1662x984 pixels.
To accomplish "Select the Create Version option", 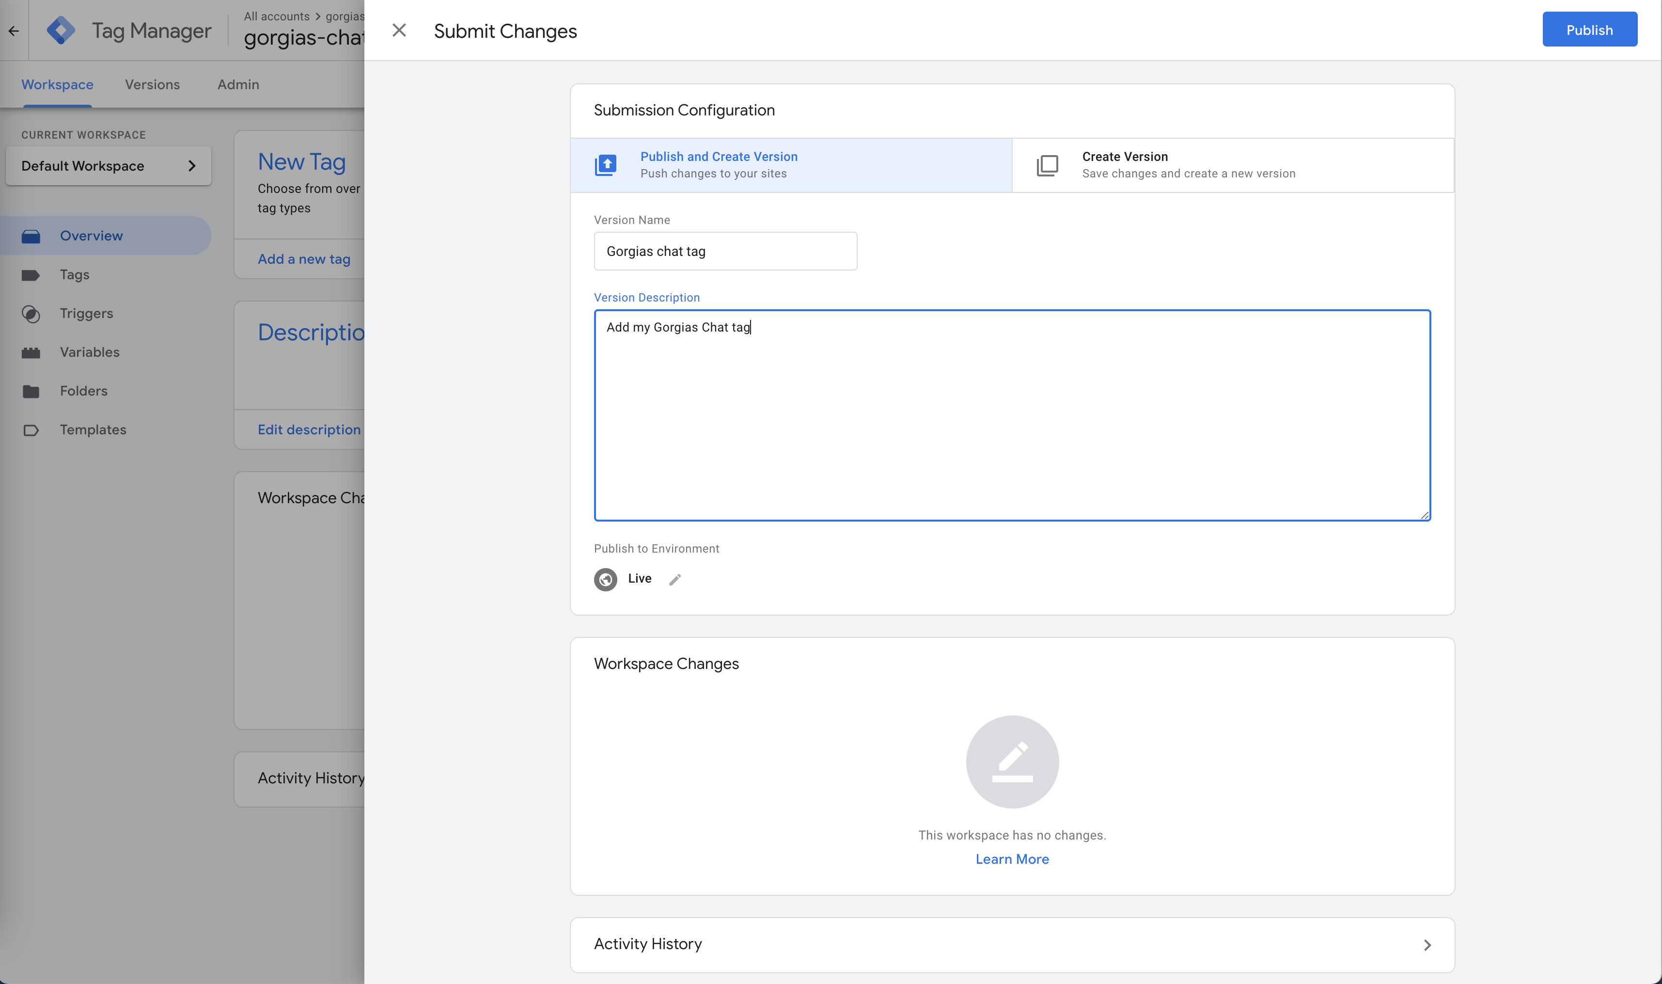I will pyautogui.click(x=1233, y=165).
